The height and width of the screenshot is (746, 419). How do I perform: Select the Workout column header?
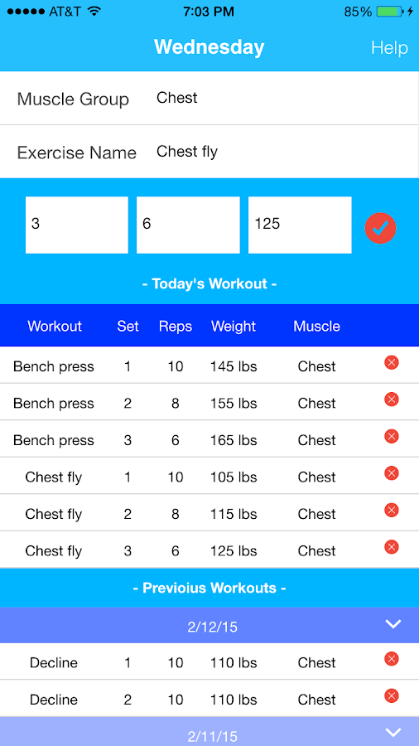click(x=55, y=327)
